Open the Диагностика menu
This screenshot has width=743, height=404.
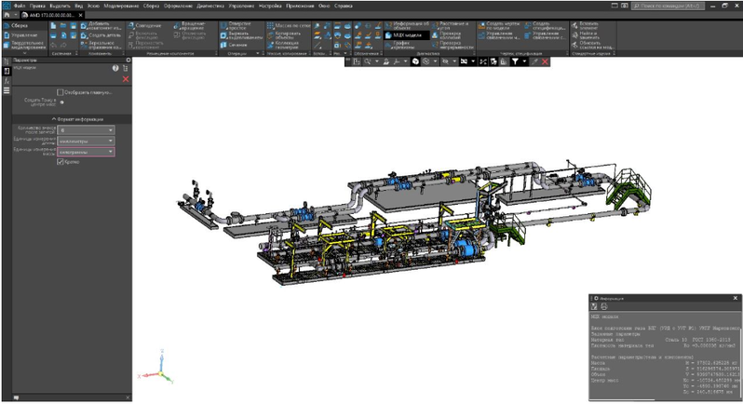(x=210, y=6)
